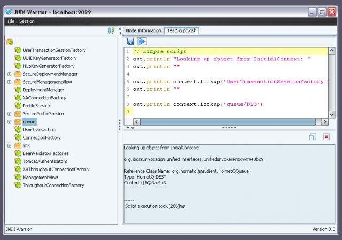Click the sort tree icon above the JNDI tree
The image size is (342, 240).
coord(111,30)
